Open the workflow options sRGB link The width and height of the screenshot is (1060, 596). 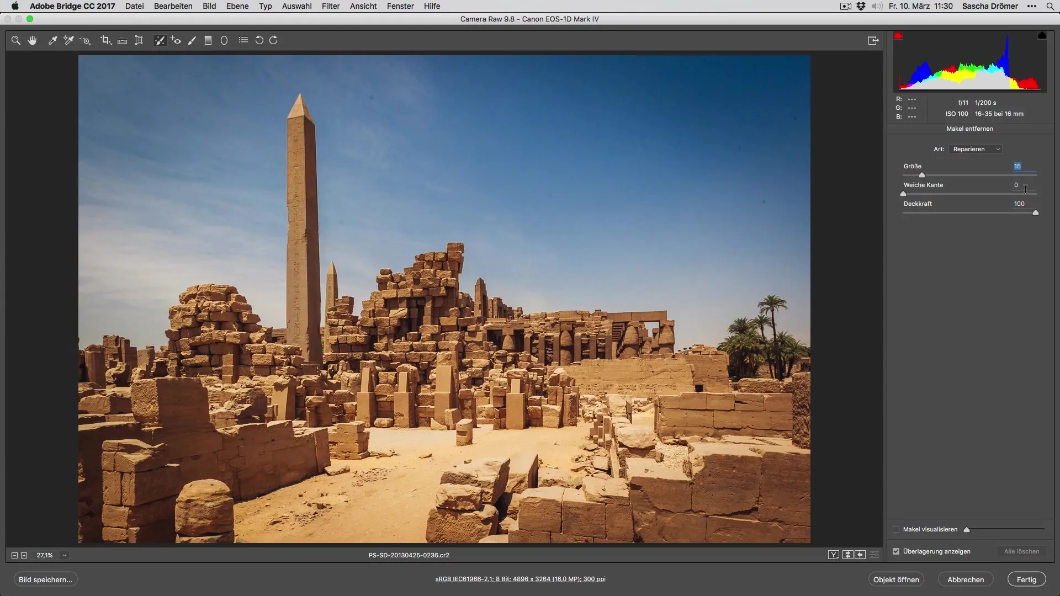click(520, 579)
